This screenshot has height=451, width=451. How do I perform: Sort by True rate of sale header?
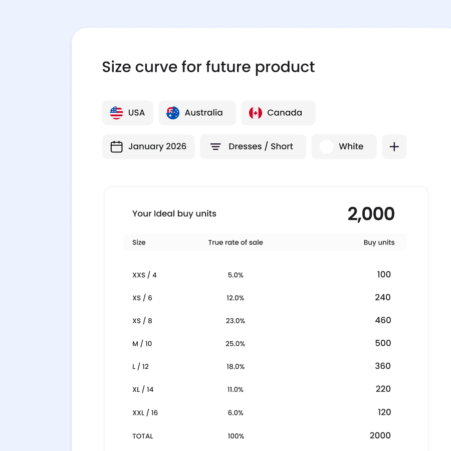click(236, 243)
